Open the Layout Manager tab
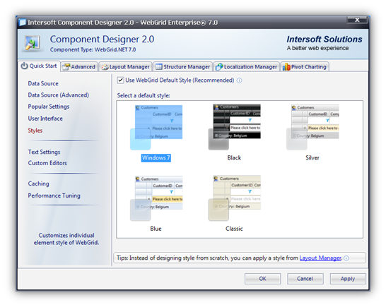Image resolution: width=386 pixels, height=307 pixels. pyautogui.click(x=126, y=66)
